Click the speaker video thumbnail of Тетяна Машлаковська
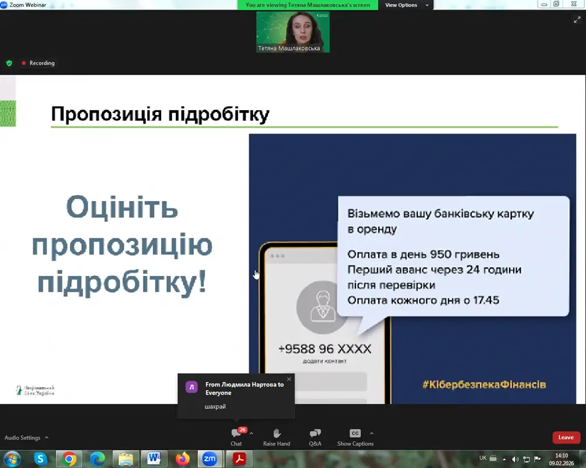 coord(293,32)
